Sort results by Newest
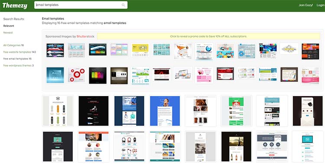The height and width of the screenshot is (164, 325). click(8, 32)
